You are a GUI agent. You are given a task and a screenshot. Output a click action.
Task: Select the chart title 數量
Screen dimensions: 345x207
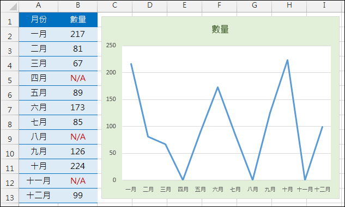[220, 29]
